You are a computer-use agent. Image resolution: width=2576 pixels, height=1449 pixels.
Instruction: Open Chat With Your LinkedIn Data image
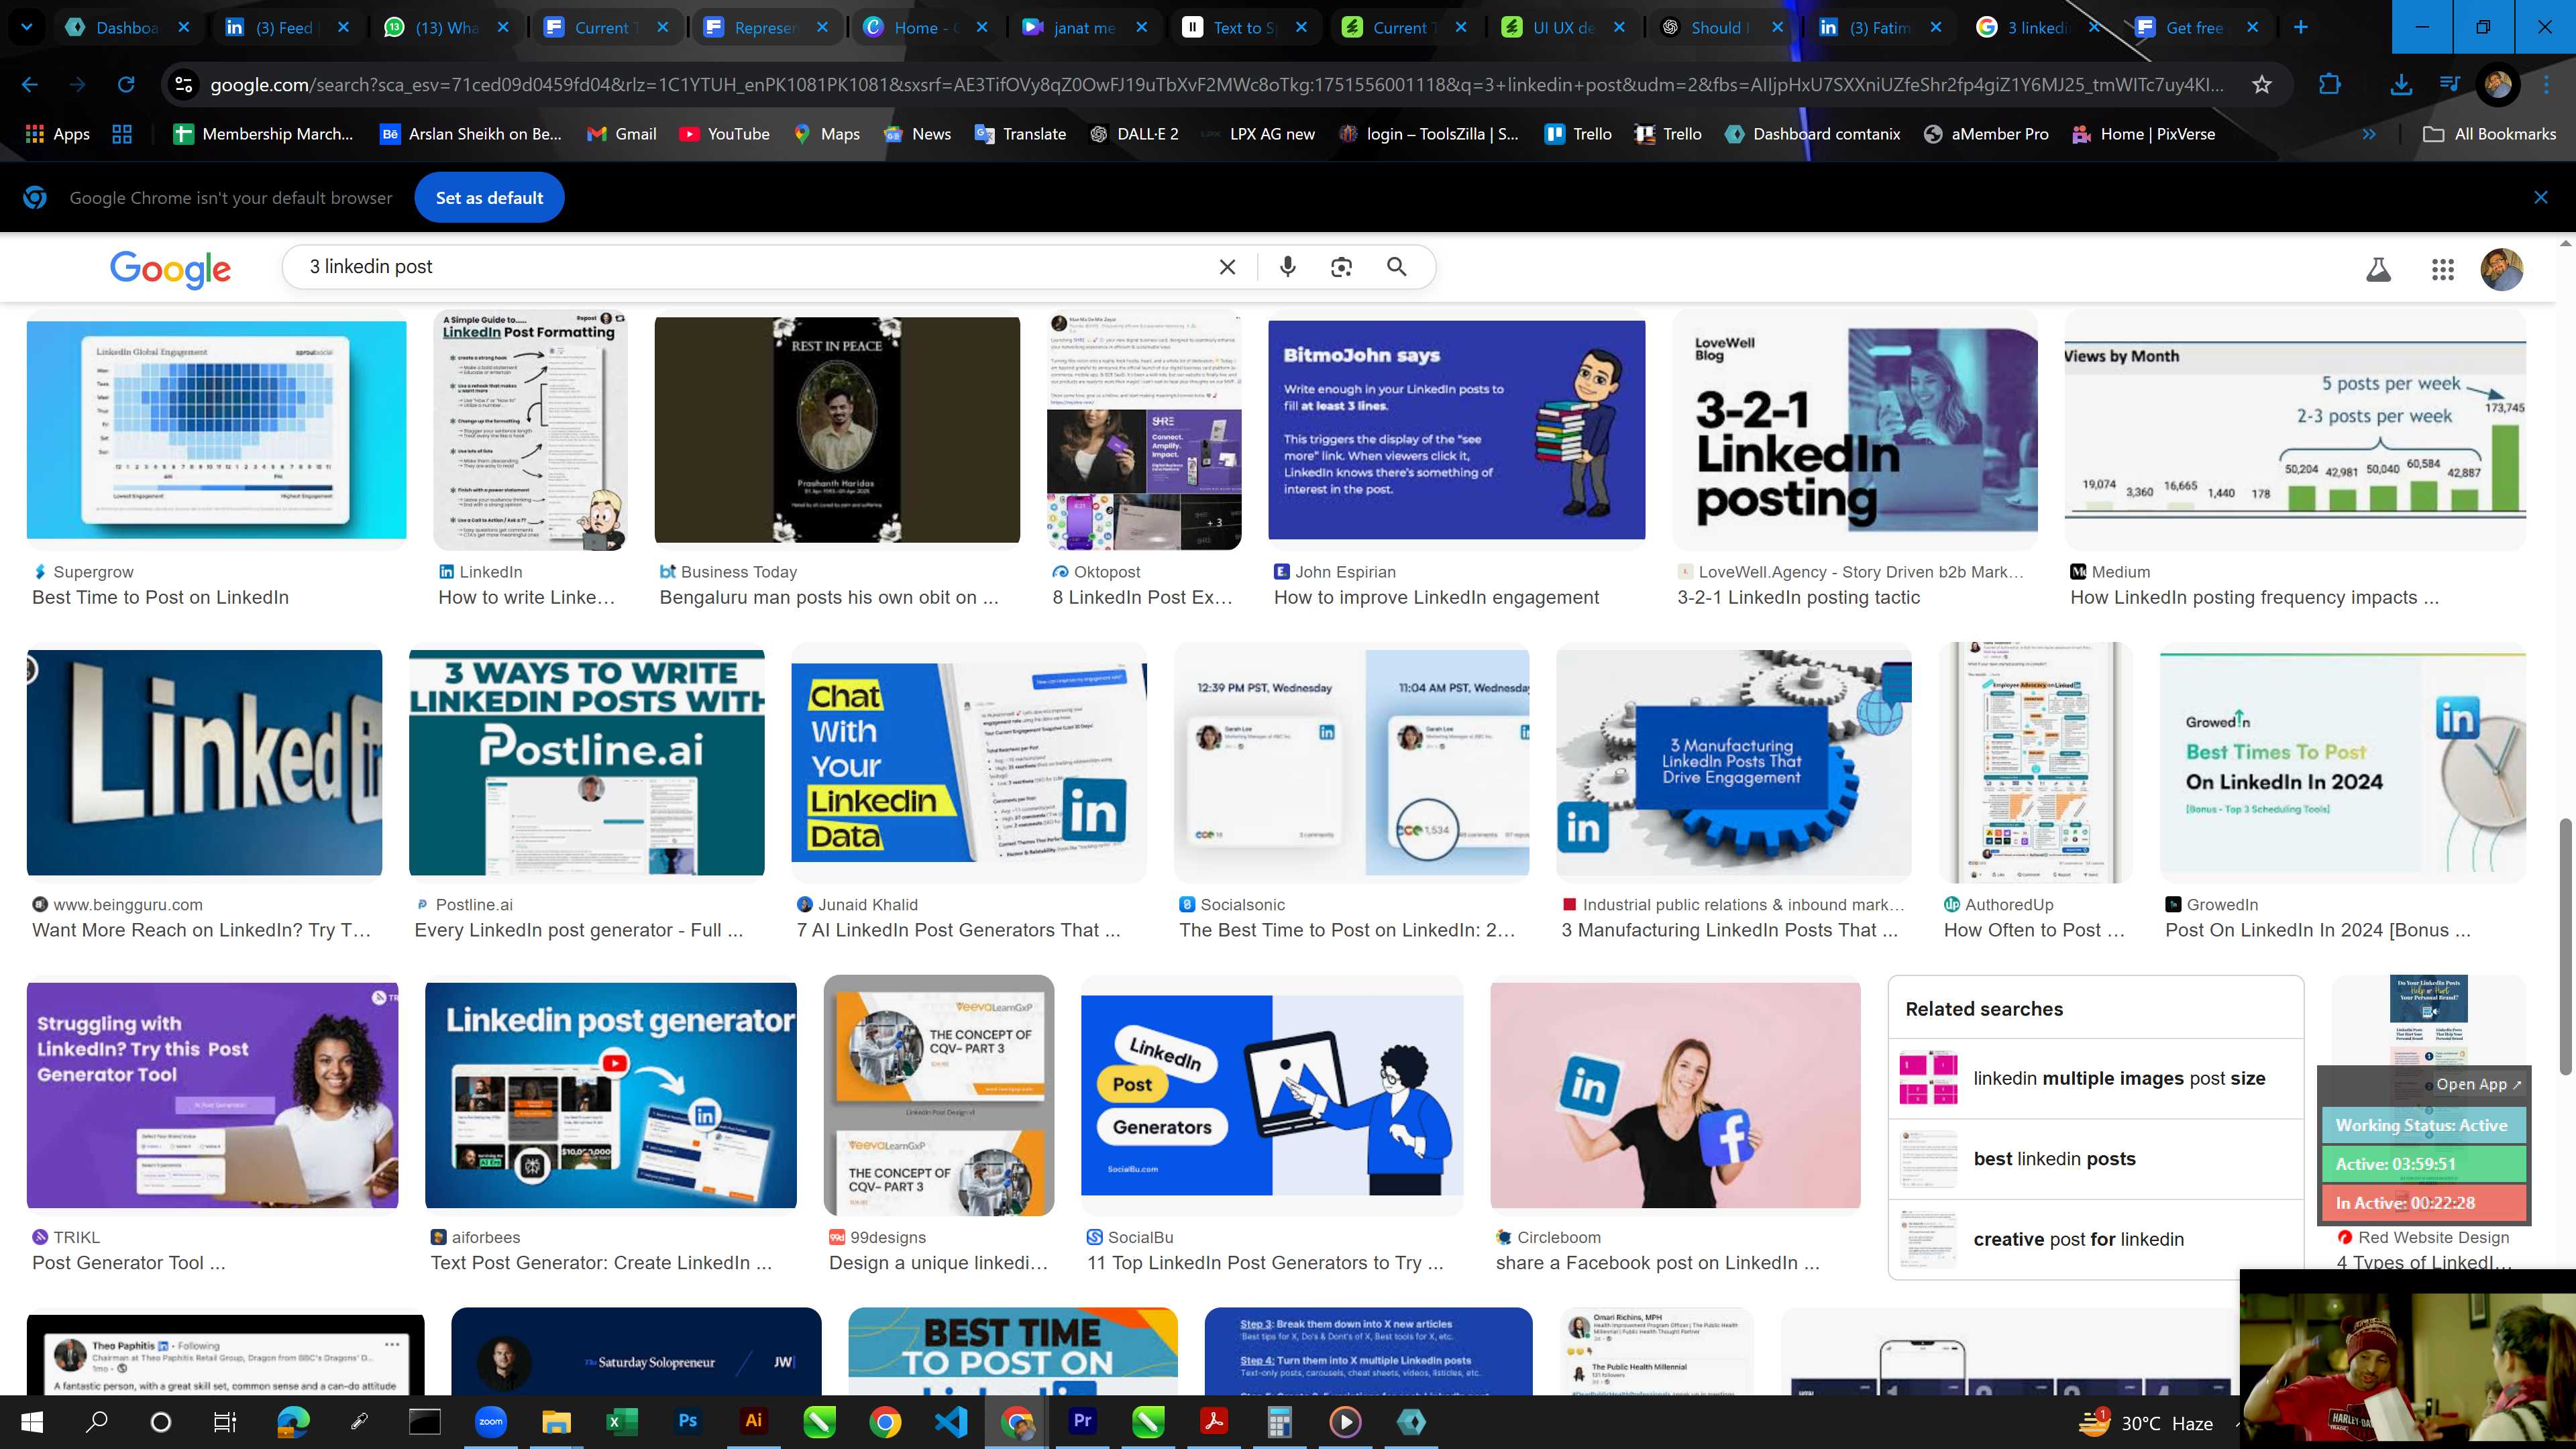(x=968, y=763)
